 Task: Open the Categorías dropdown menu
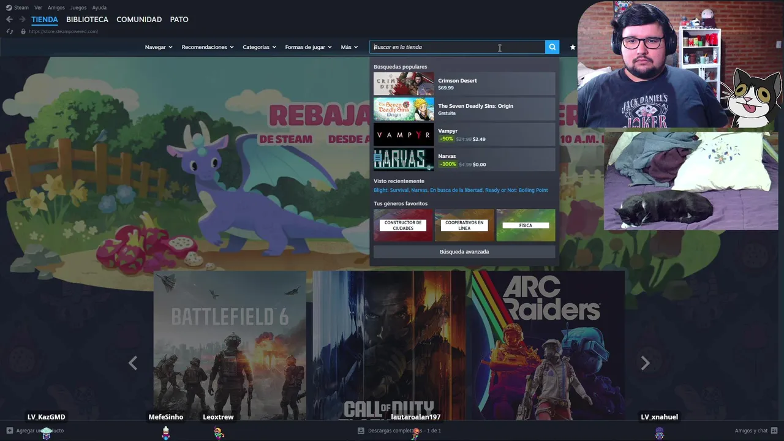point(259,47)
